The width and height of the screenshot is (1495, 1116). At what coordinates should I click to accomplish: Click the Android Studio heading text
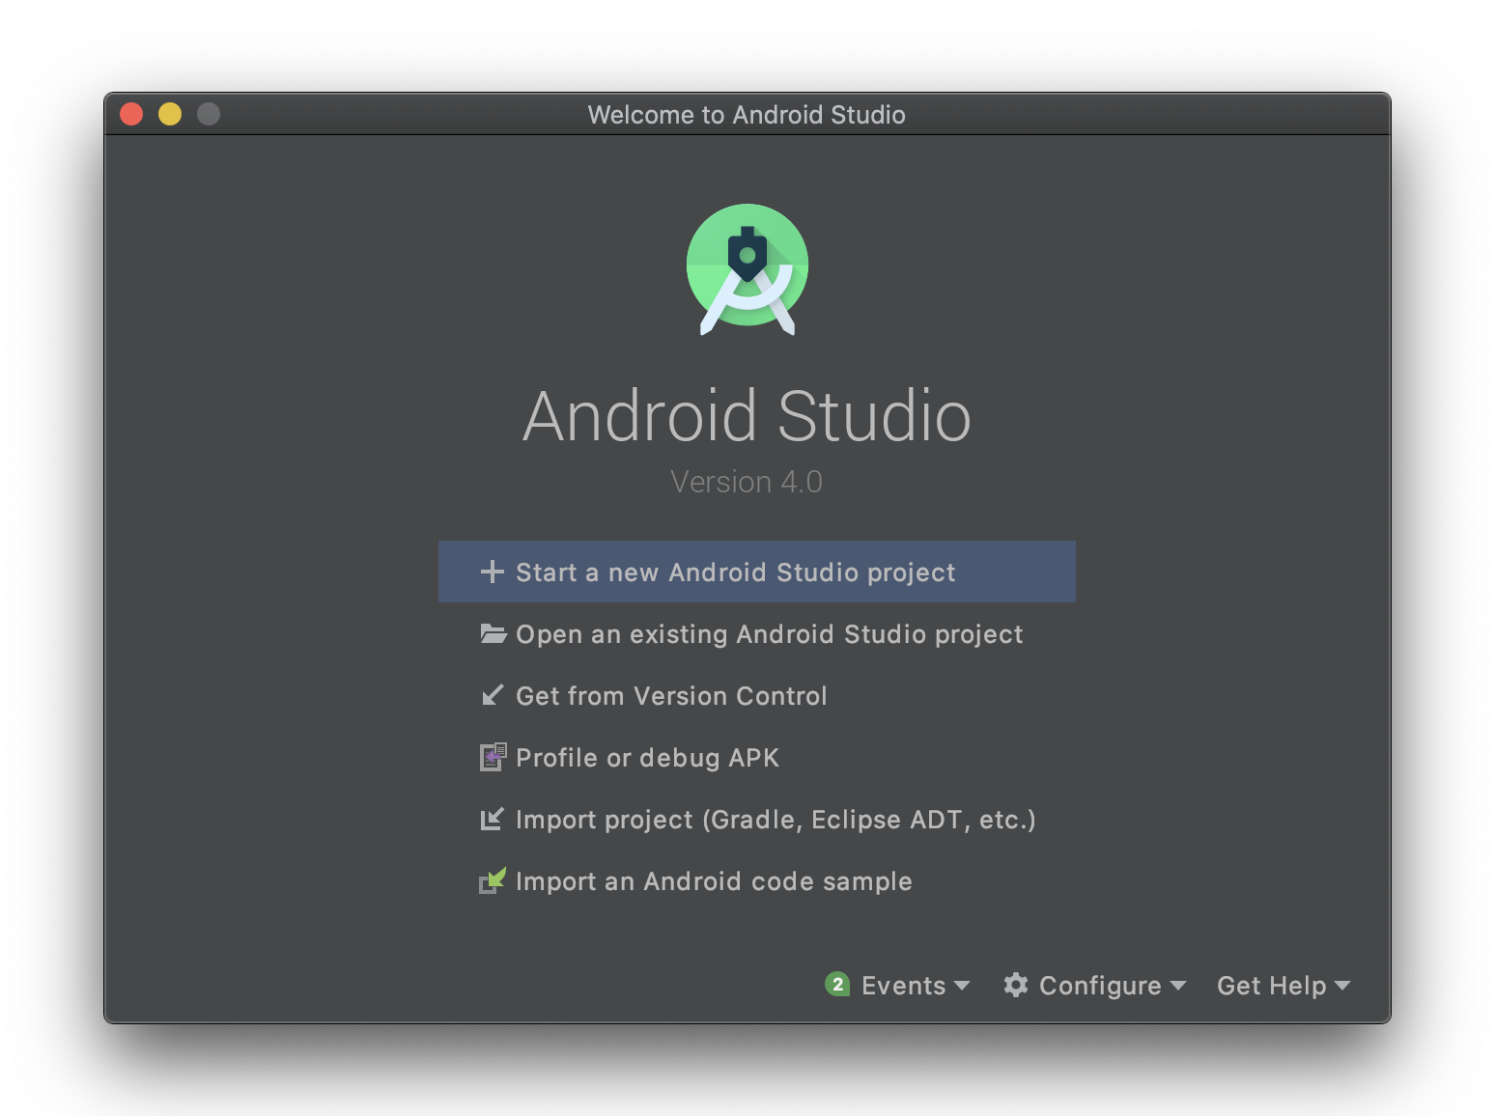point(747,416)
